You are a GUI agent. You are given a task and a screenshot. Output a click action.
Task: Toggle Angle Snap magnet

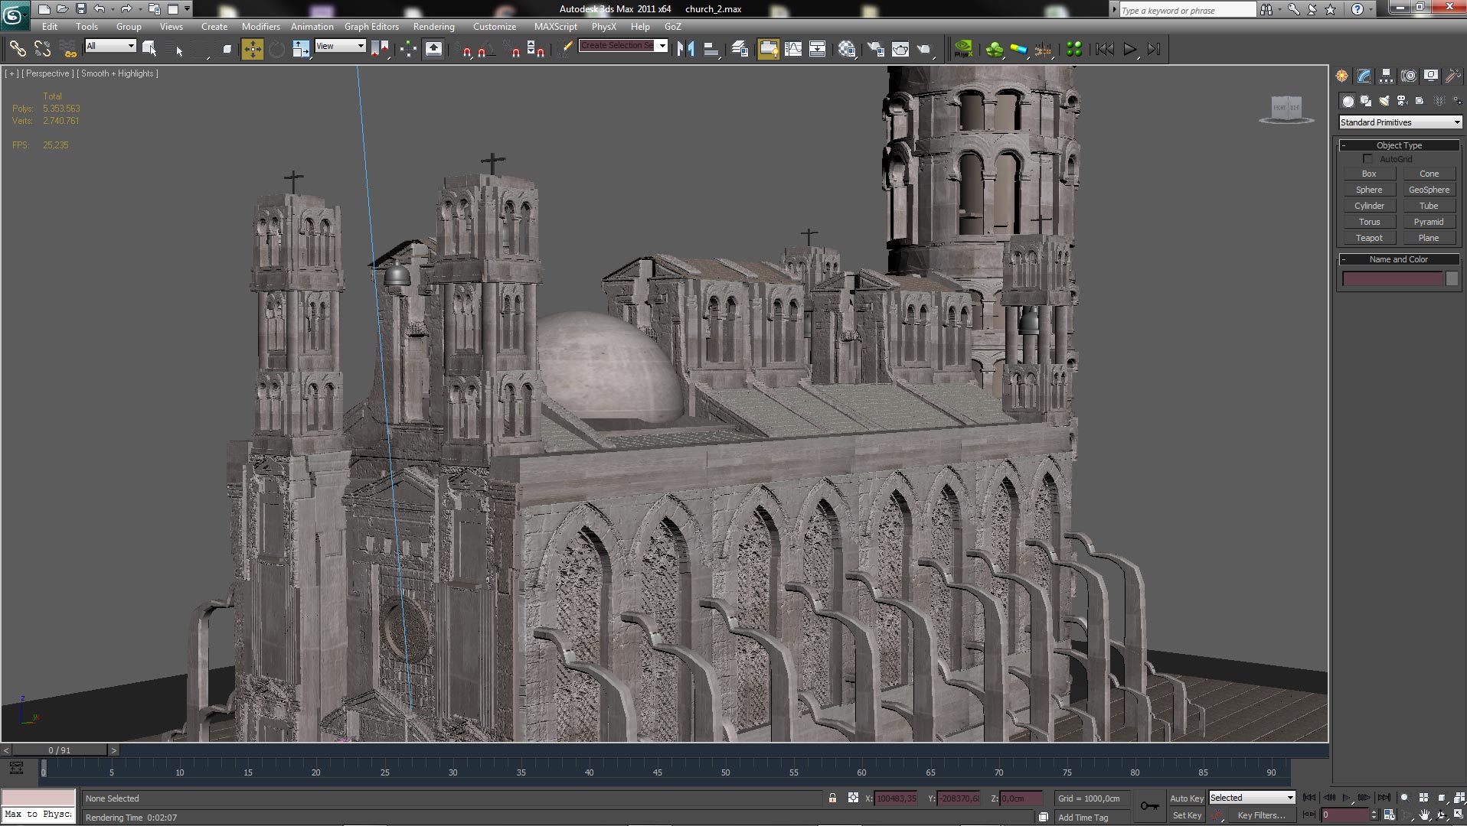point(485,49)
